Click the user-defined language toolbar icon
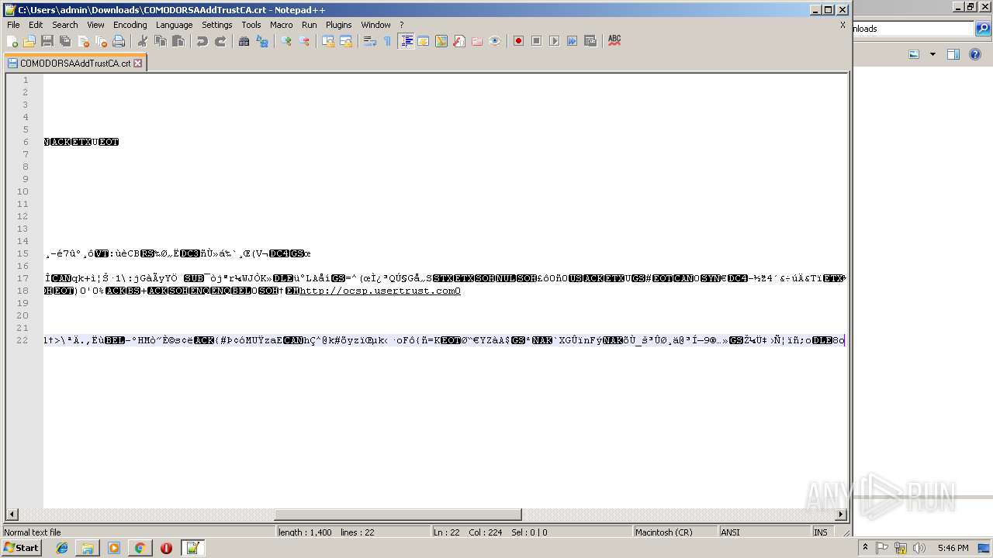Viewport: 993px width, 558px height. tap(424, 41)
